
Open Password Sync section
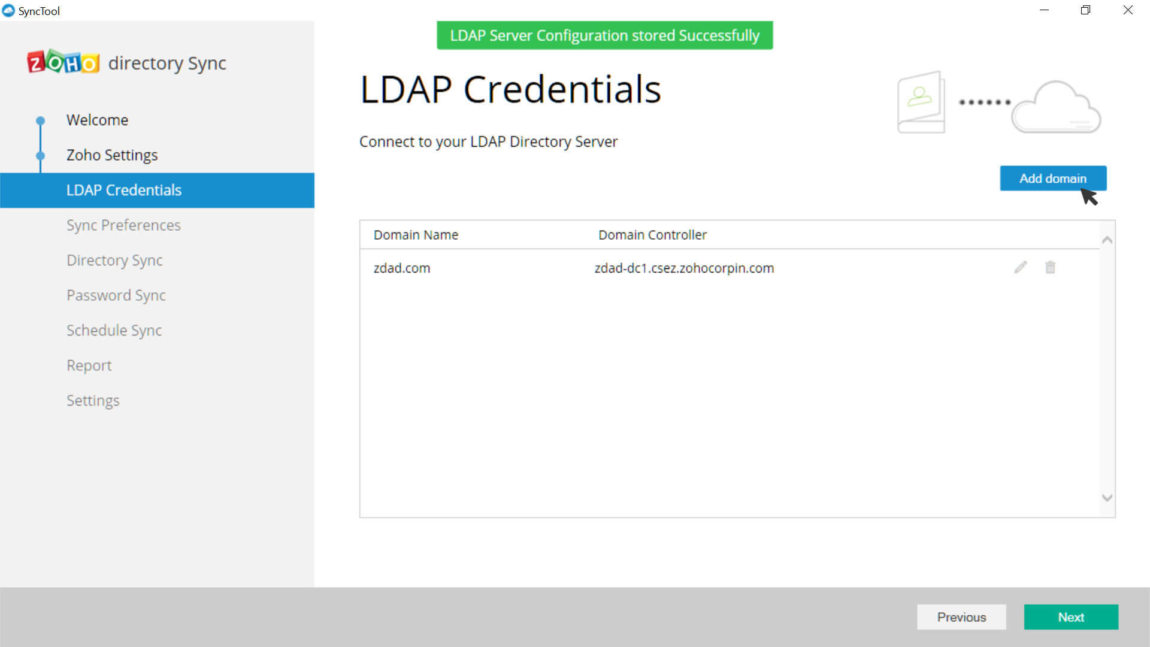coord(116,295)
